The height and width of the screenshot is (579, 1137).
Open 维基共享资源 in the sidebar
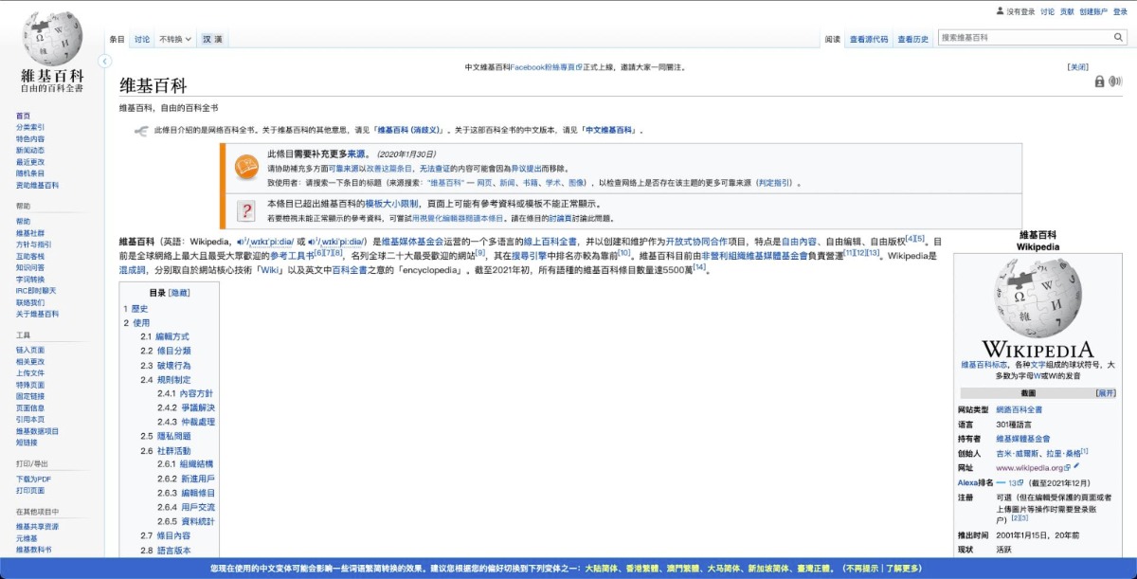[x=37, y=526]
